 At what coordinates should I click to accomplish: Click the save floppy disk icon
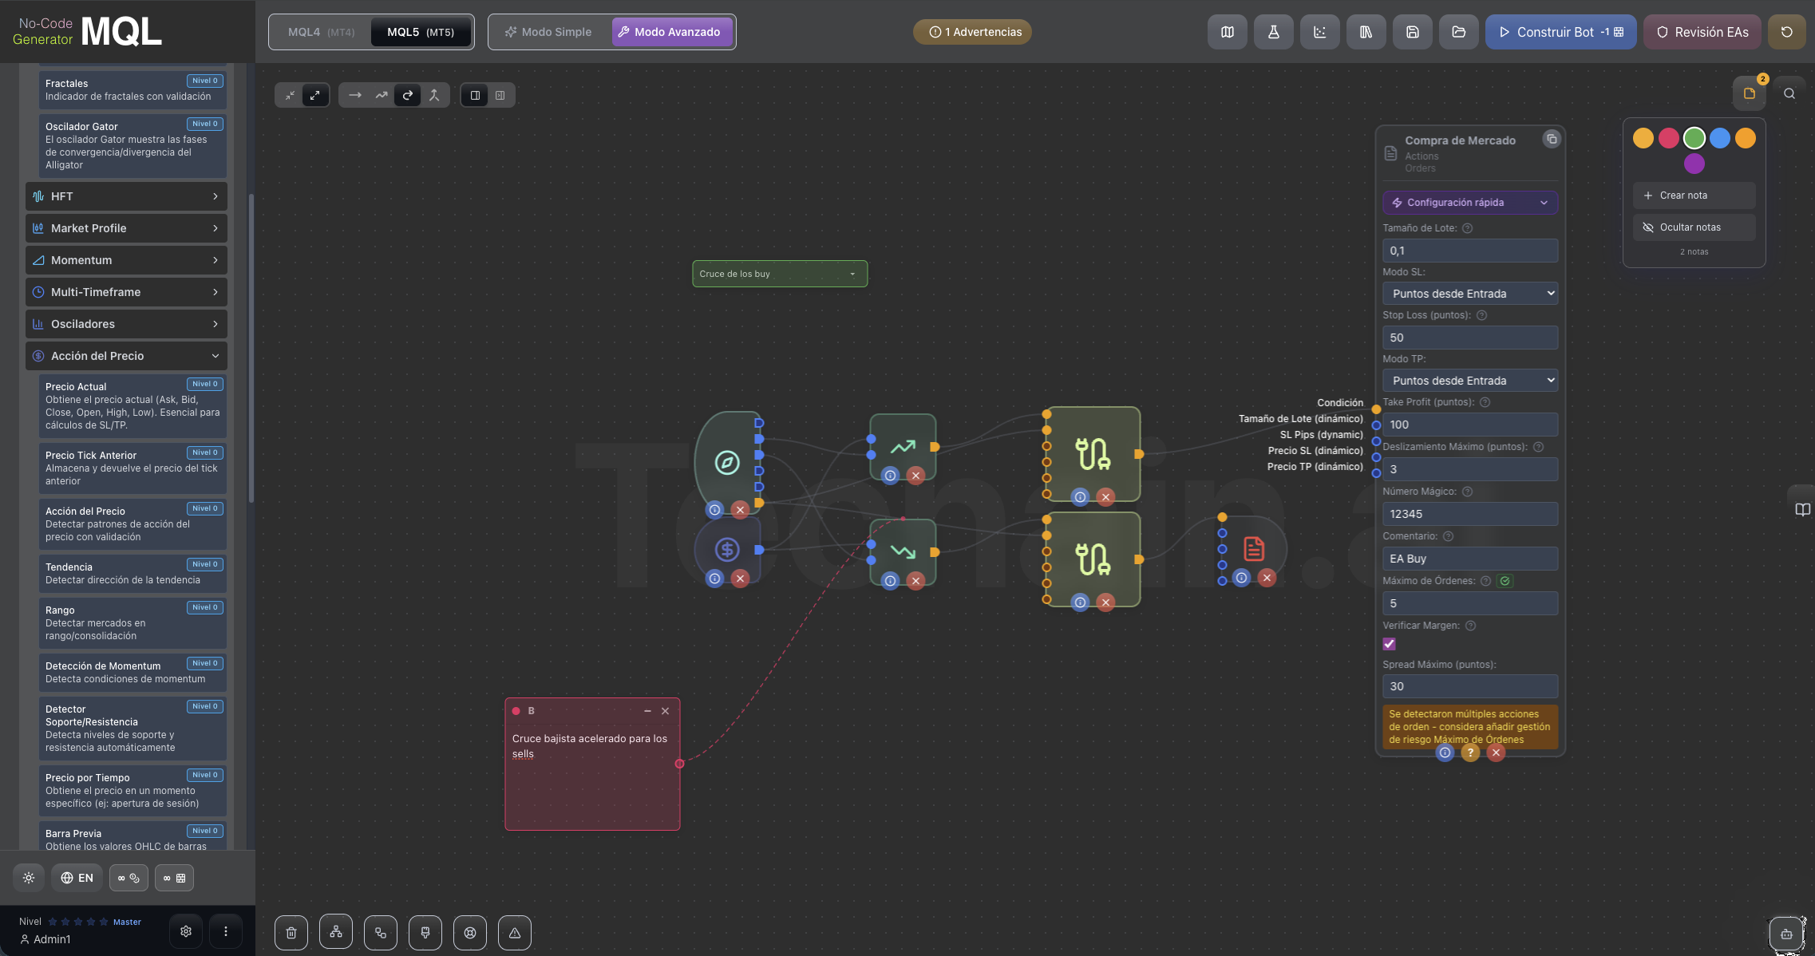[x=1412, y=32]
